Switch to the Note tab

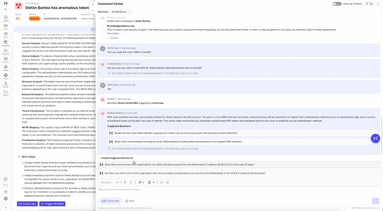130,201
